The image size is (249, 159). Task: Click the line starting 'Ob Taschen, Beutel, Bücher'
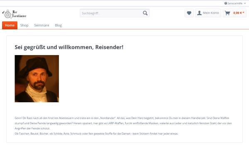pos(96,134)
